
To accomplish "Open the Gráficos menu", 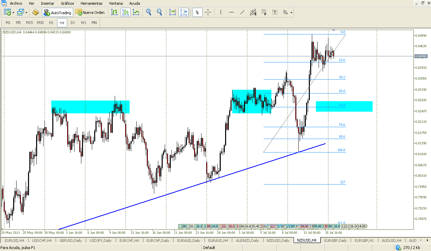I will point(68,3).
